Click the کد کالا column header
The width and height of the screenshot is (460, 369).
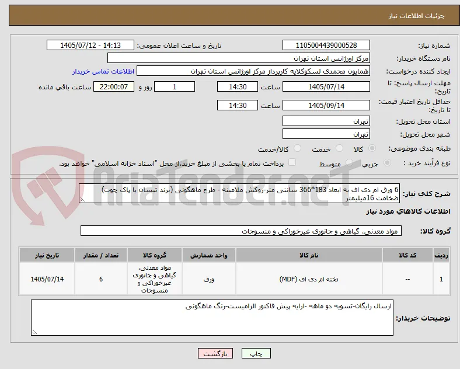(x=407, y=255)
